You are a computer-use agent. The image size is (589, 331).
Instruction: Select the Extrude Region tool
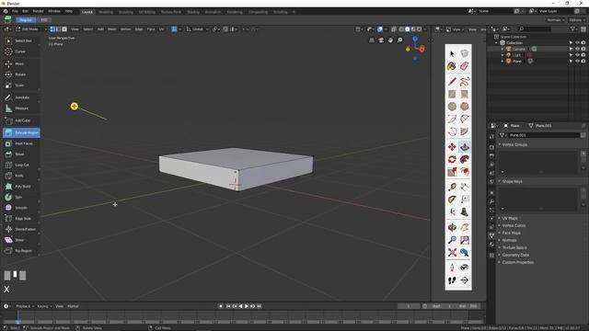(21, 132)
